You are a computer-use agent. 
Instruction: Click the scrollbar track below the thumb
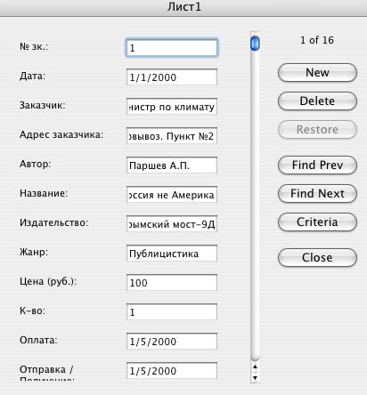pyautogui.click(x=255, y=205)
